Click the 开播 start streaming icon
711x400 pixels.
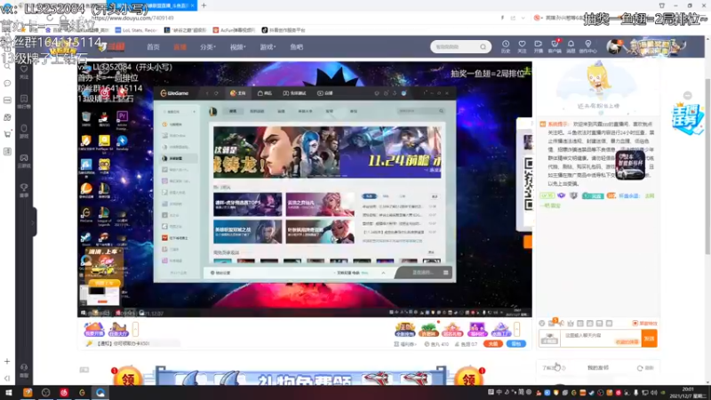coord(539,46)
